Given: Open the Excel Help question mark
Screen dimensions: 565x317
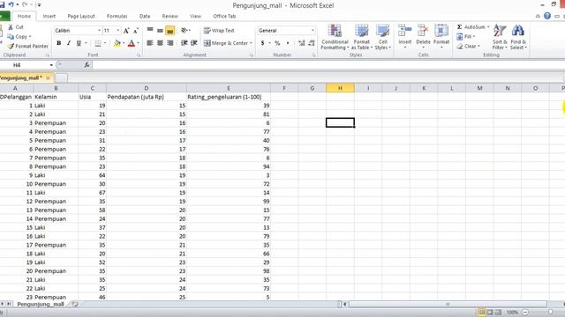Looking at the screenshot, I should 547,16.
